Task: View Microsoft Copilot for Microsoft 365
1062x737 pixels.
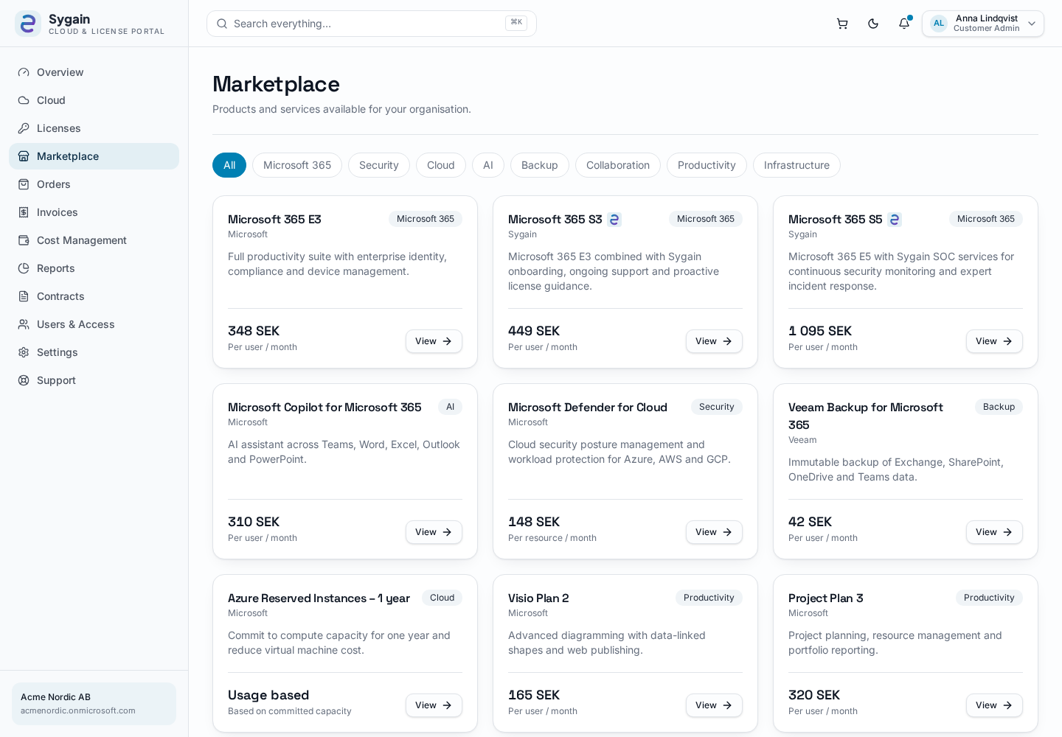Action: click(434, 532)
